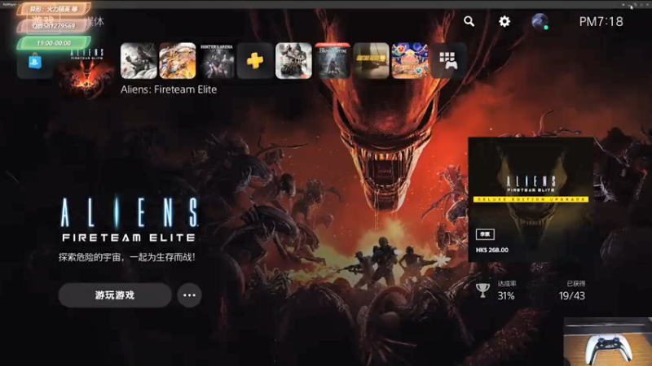Open the Game Library icon

coord(448,60)
